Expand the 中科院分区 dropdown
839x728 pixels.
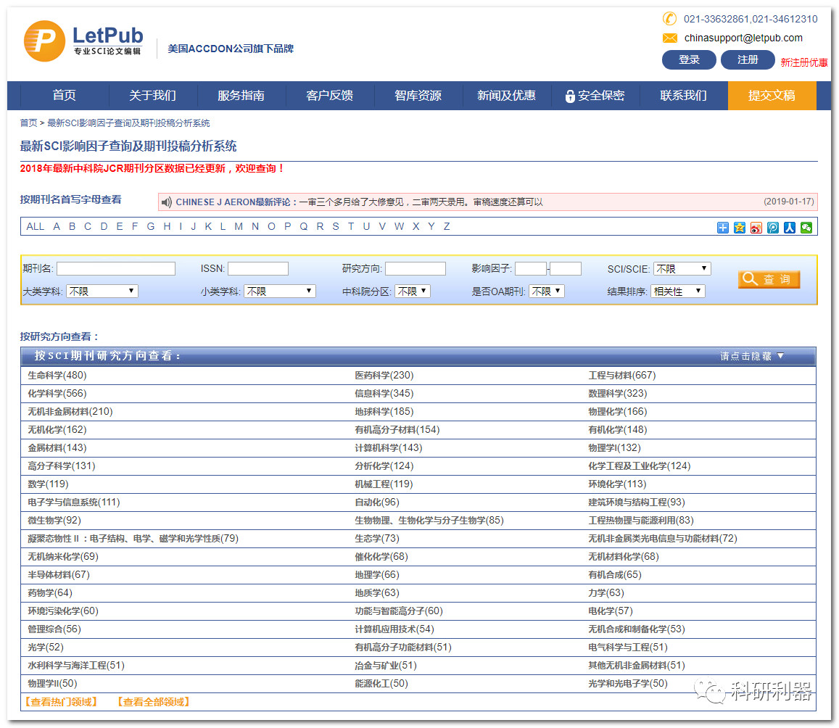point(412,291)
